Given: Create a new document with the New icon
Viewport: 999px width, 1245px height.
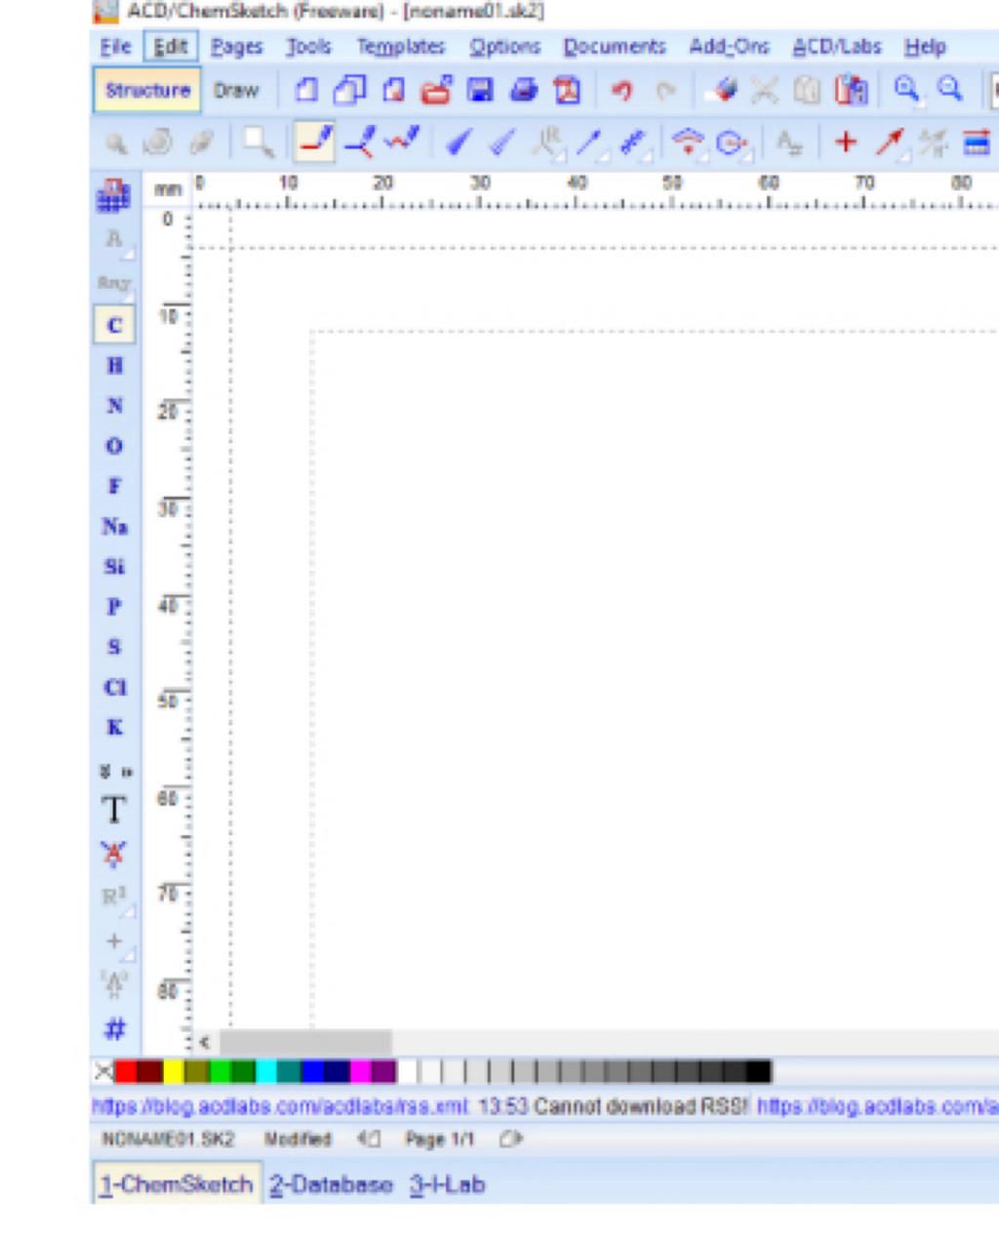Looking at the screenshot, I should (306, 91).
